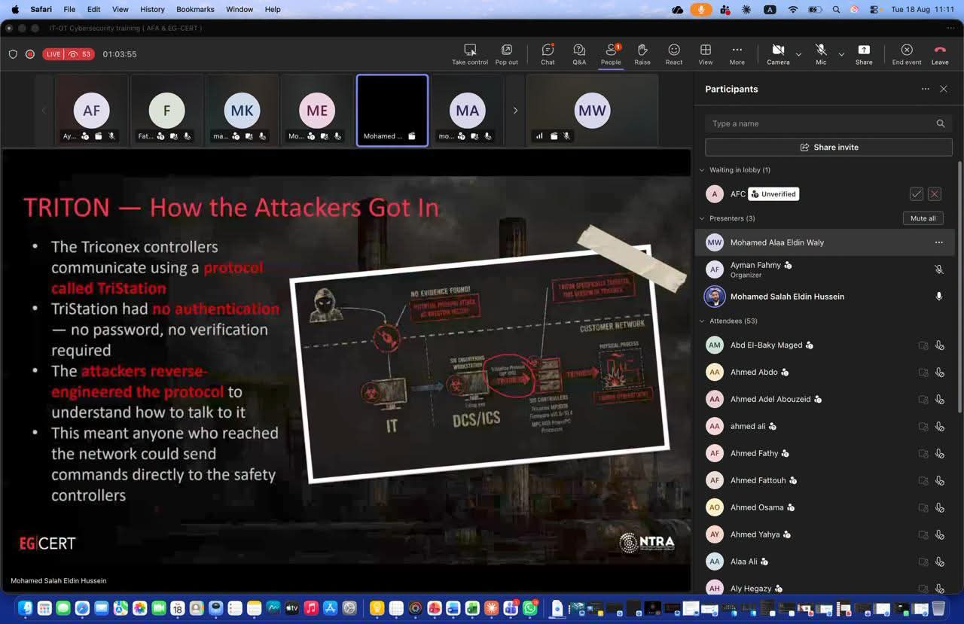The image size is (964, 624).
Task: Collapse the Presenters (3) section
Action: pos(703,218)
